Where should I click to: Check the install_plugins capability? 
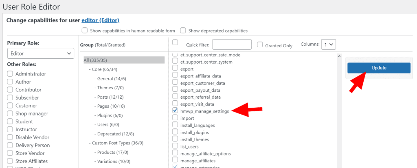[175, 131]
